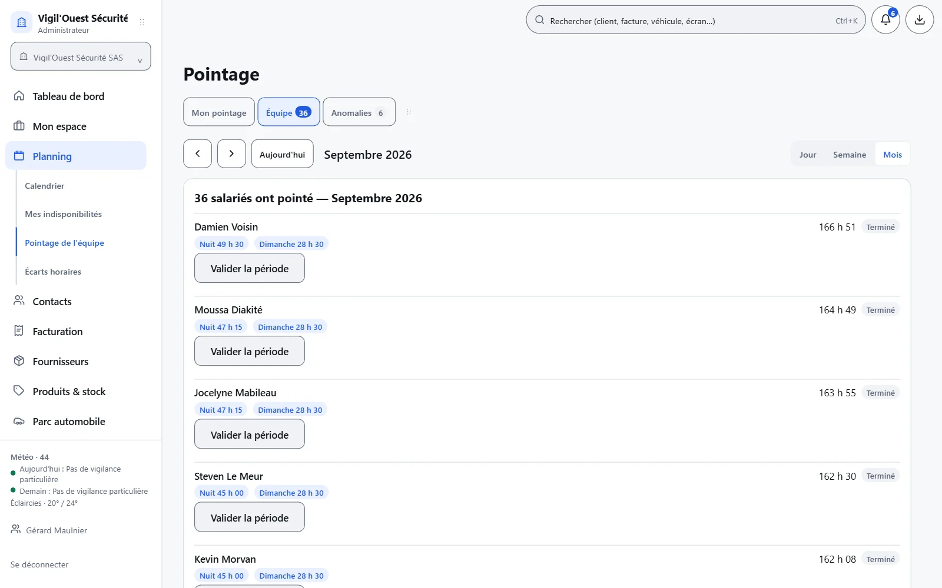Go to Fournisseurs in sidebar
The image size is (942, 588).
pyautogui.click(x=76, y=362)
